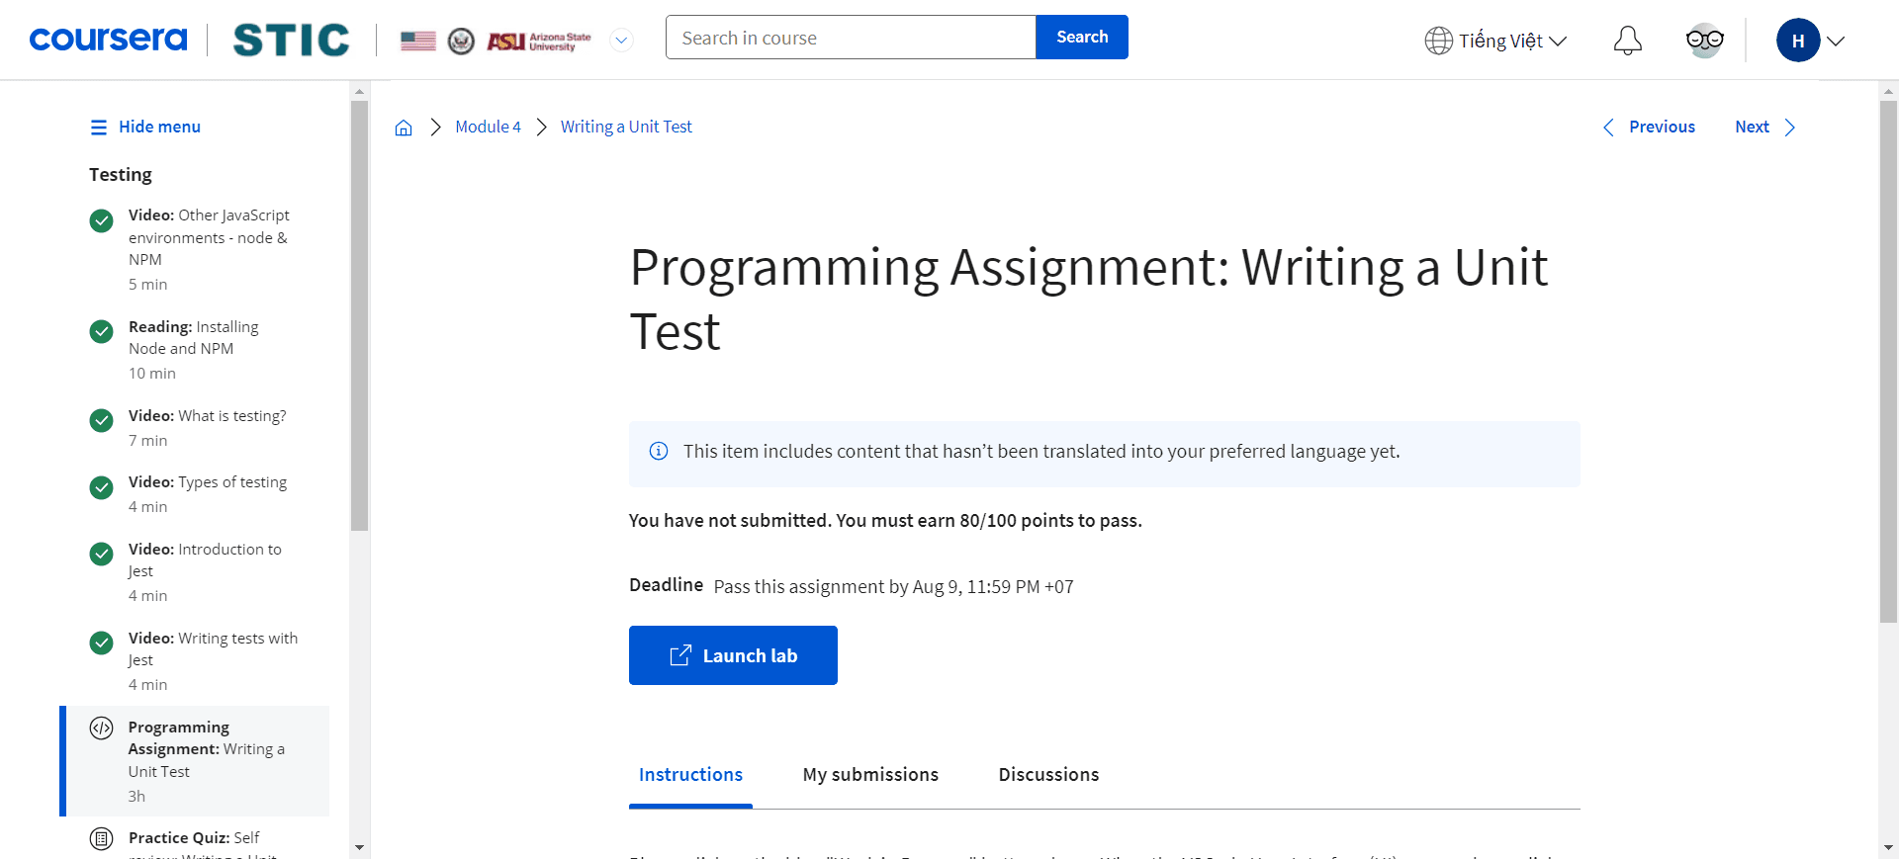This screenshot has height=859, width=1899.
Task: Go to Previous item
Action: pyautogui.click(x=1649, y=127)
